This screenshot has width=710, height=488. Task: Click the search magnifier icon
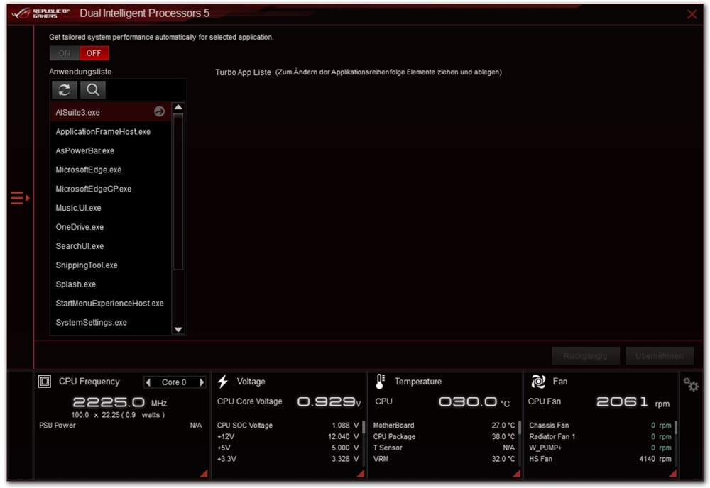93,89
